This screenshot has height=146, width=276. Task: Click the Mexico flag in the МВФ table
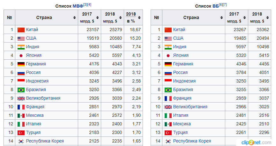click(21, 116)
